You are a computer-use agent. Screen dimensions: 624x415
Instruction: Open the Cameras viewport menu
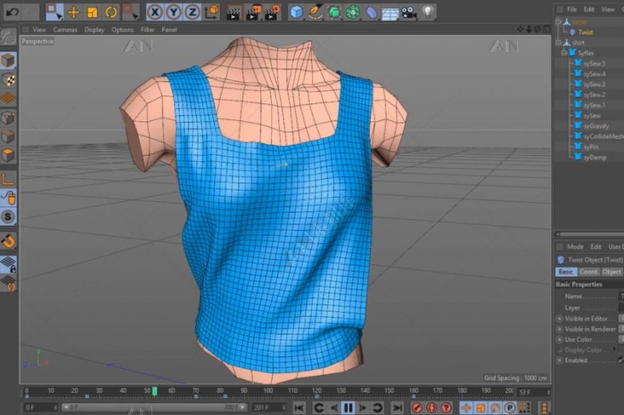65,29
